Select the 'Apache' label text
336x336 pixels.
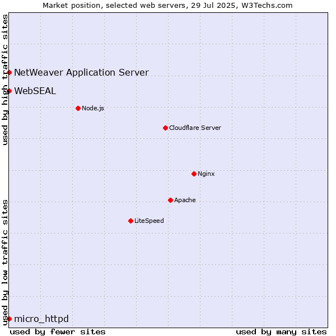pos(185,200)
